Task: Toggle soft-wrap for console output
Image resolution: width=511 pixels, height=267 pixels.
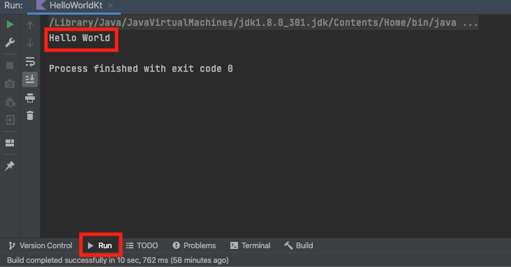Action: [30, 61]
